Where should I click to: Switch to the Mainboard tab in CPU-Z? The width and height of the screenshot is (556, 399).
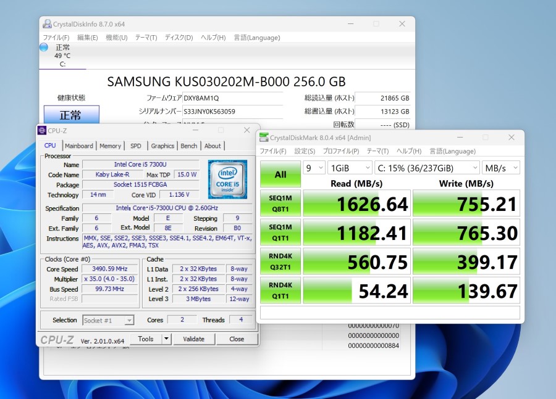click(79, 146)
